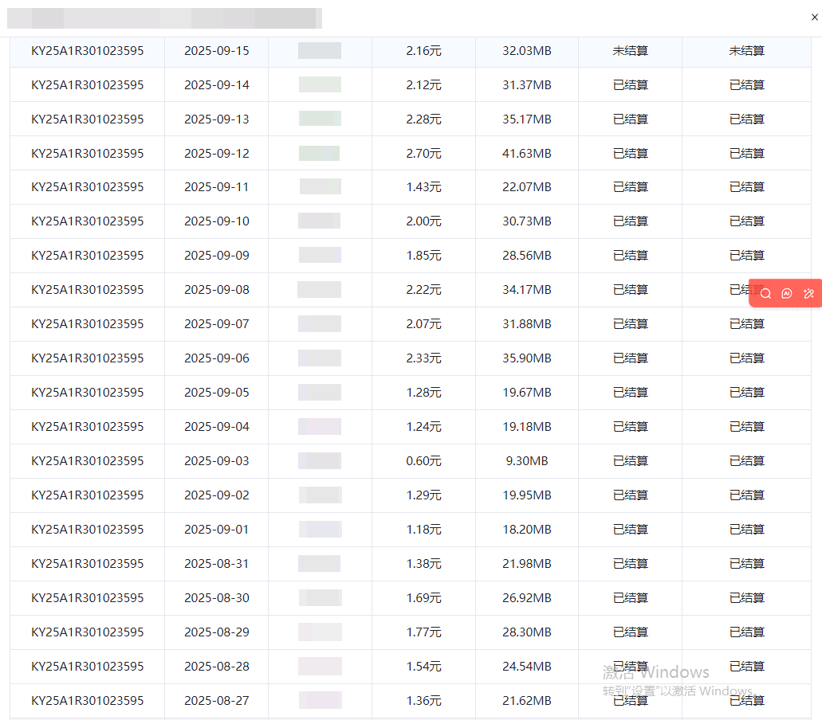Select the 1.54元 amount

[x=423, y=666]
